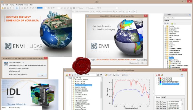Click the red color swatch for ALUNITE_AL706

pyautogui.click(x=160, y=78)
